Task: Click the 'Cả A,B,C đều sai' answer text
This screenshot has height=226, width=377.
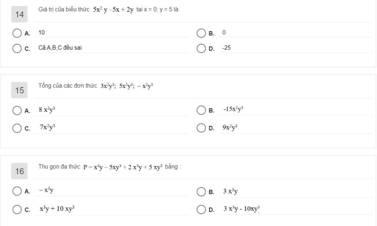Action: pos(60,48)
